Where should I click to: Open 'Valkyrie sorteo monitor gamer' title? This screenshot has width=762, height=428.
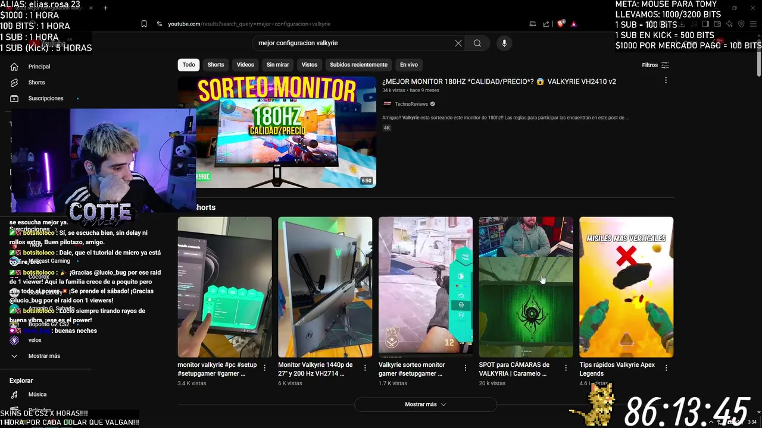coord(412,369)
